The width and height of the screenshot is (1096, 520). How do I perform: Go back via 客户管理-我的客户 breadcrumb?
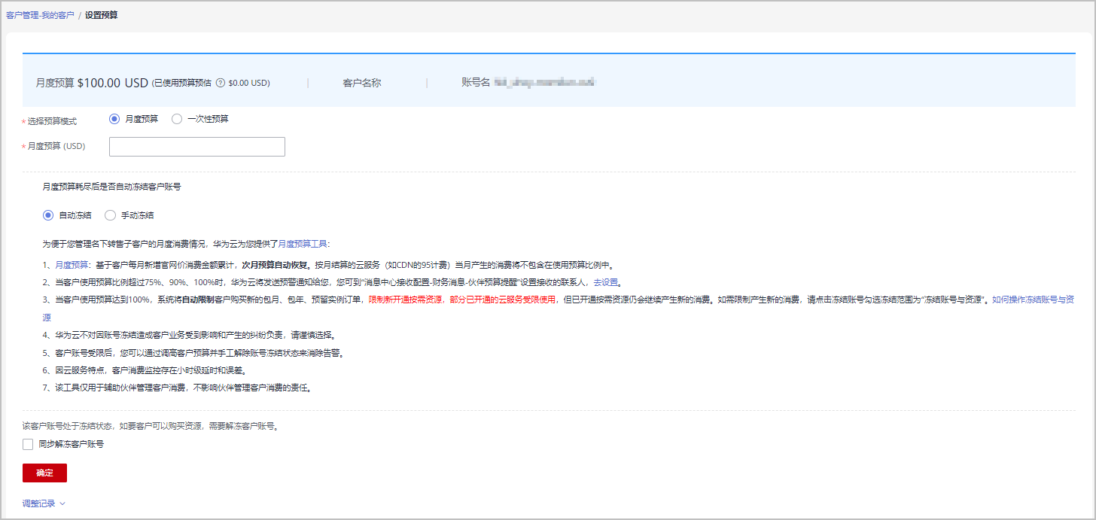[40, 15]
